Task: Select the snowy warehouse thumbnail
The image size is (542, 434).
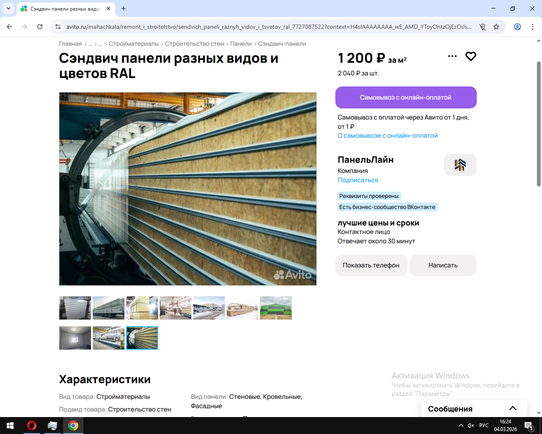Action: [x=209, y=308]
